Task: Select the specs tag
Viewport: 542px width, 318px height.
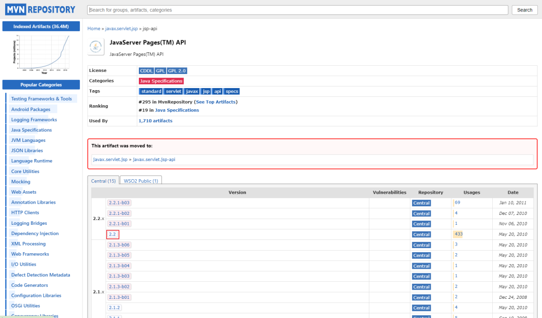Action: point(232,91)
